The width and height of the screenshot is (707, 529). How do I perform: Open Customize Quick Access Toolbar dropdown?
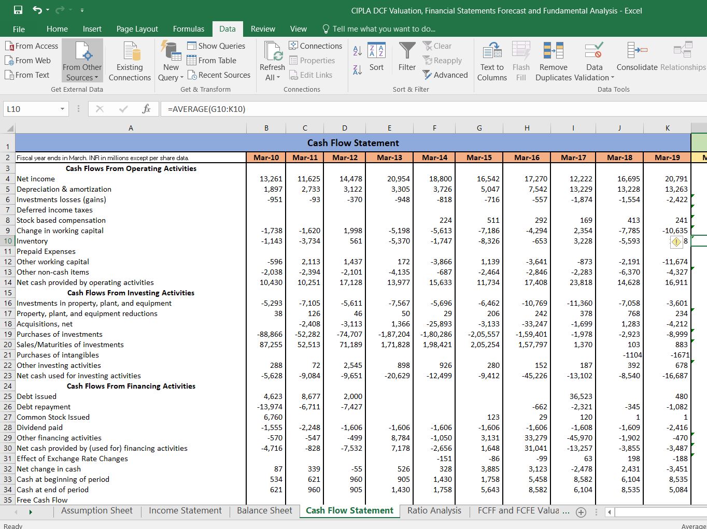[x=82, y=10]
